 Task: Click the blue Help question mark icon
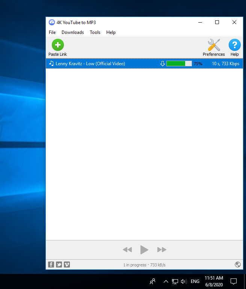(235, 45)
